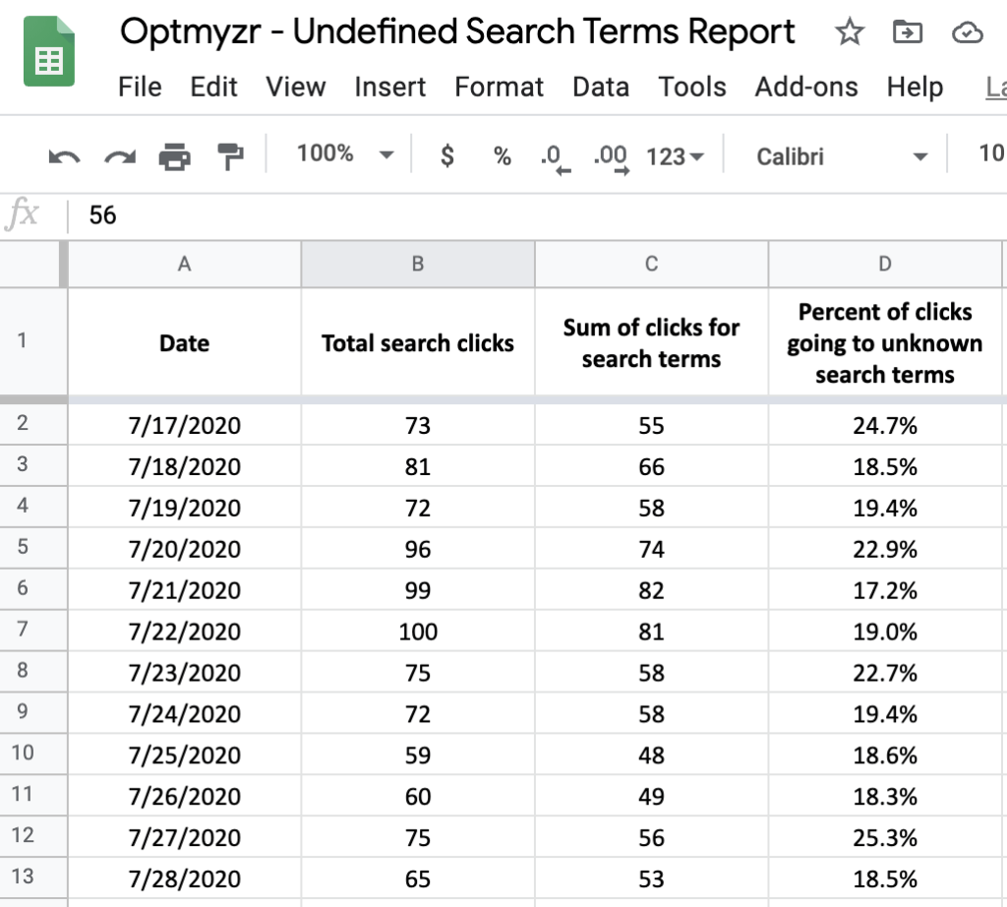Viewport: 1007px width, 907px height.
Task: Click the formula bar showing 56
Action: pyautogui.click(x=537, y=215)
